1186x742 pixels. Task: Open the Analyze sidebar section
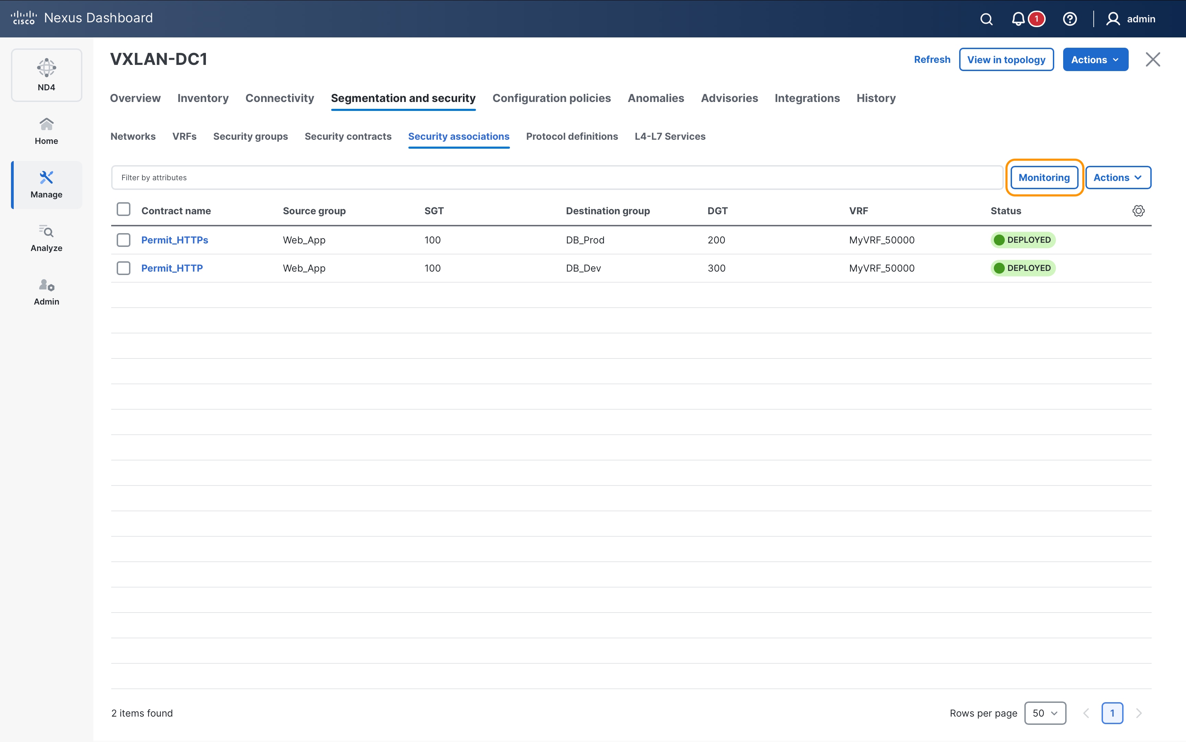pyautogui.click(x=47, y=238)
